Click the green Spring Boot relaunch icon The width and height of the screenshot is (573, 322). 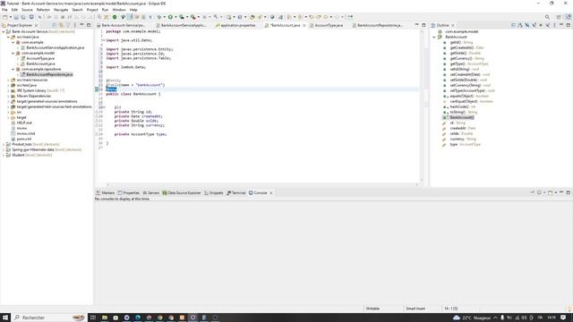(115, 17)
